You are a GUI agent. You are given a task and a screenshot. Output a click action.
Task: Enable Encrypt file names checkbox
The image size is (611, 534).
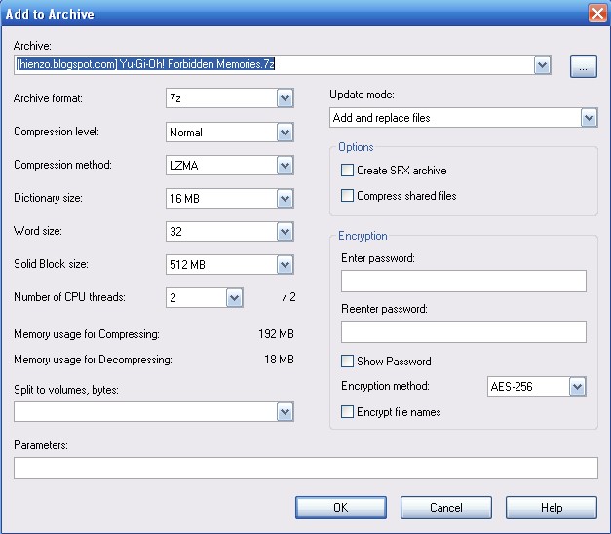click(348, 412)
